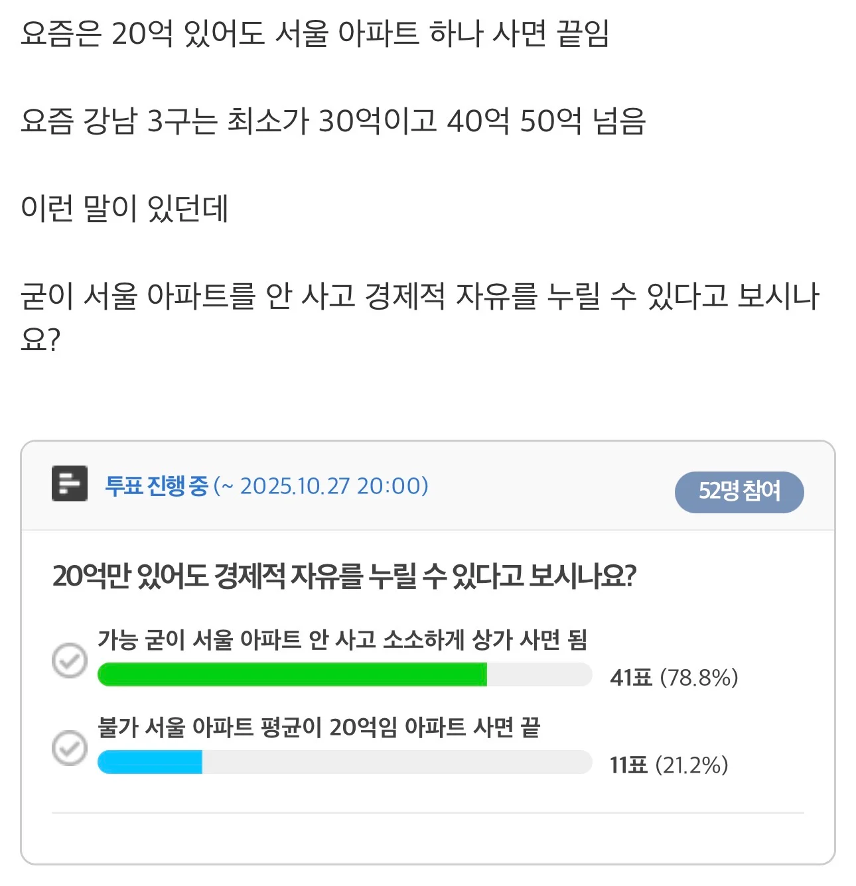
Task: Click the poll question '20억만 있어도 경제적 자유를' title
Action: (344, 576)
